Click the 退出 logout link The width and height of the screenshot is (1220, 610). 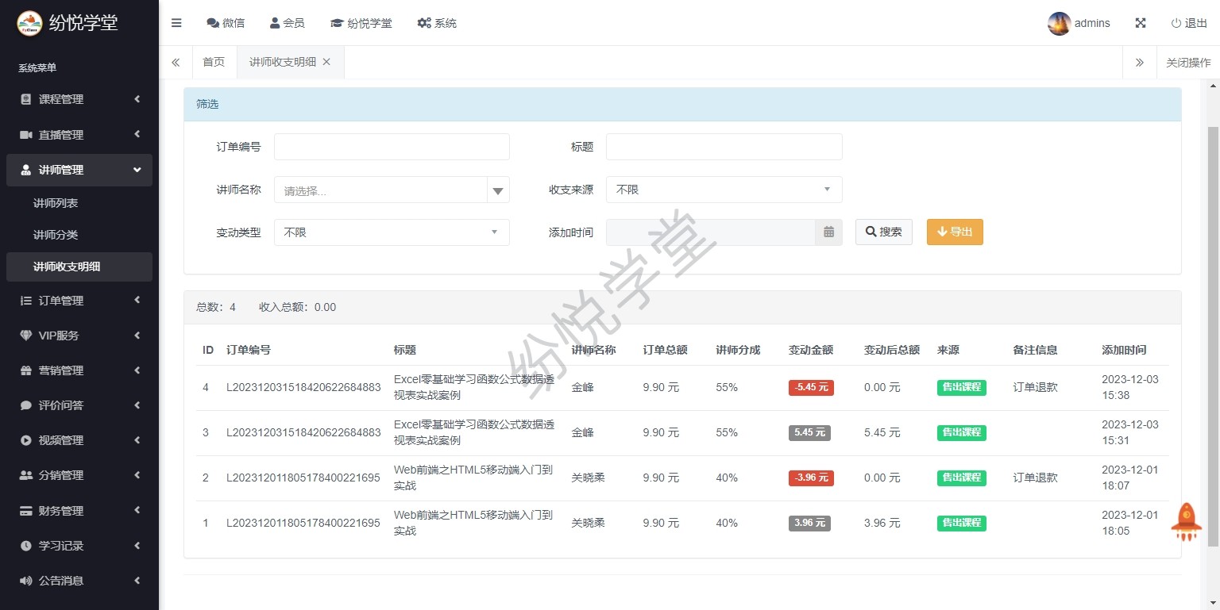[x=1188, y=23]
